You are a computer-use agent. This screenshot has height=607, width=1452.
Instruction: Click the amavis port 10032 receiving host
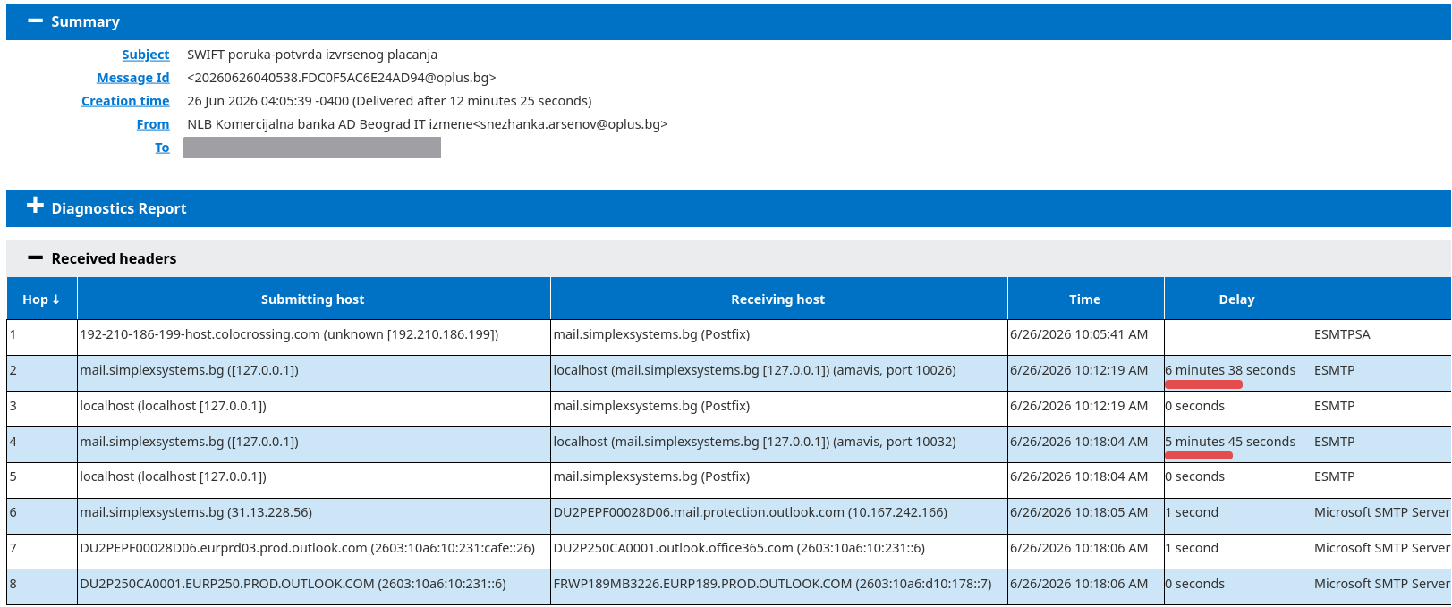point(755,442)
